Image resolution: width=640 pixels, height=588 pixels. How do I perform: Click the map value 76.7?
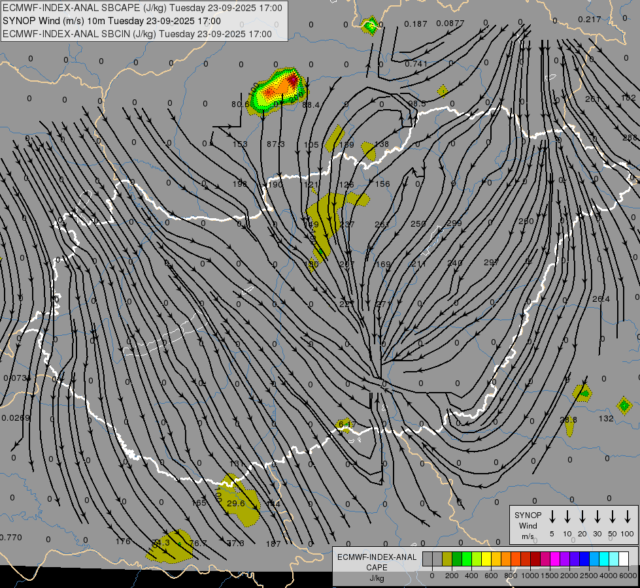click(198, 543)
